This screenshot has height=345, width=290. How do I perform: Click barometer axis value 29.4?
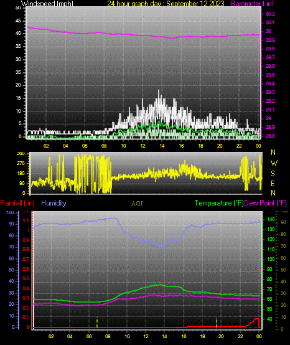coord(270,83)
